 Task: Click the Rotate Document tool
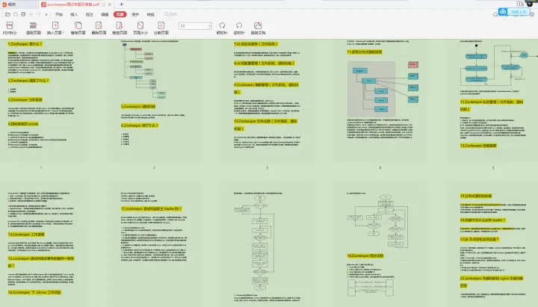pos(258,28)
